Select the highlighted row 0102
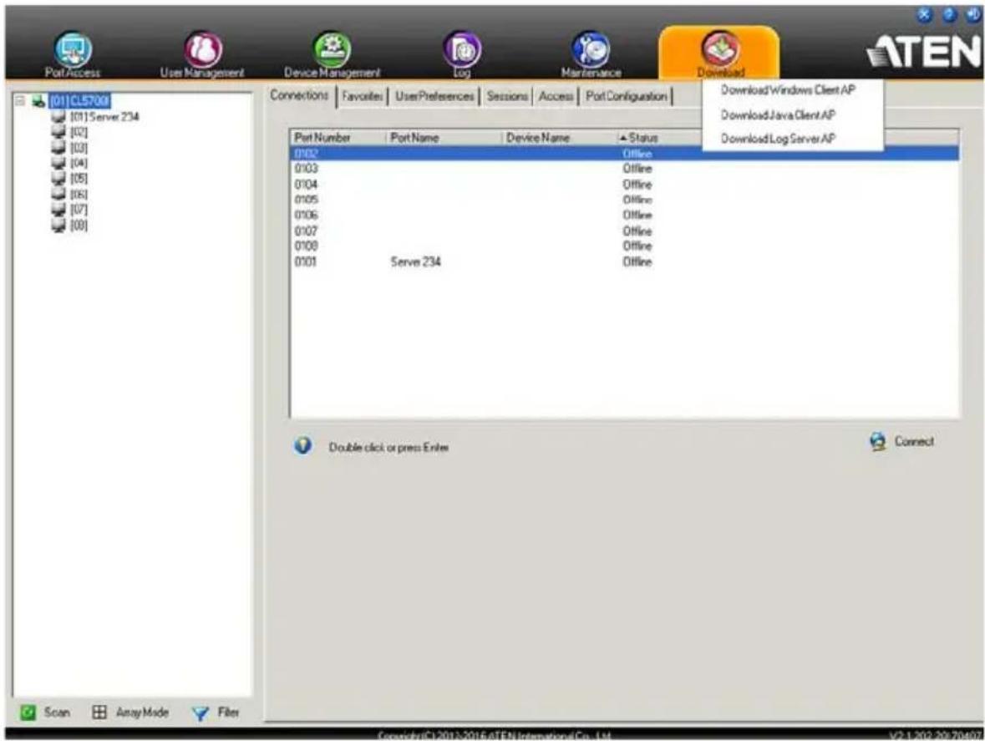The width and height of the screenshot is (985, 741). click(x=624, y=153)
